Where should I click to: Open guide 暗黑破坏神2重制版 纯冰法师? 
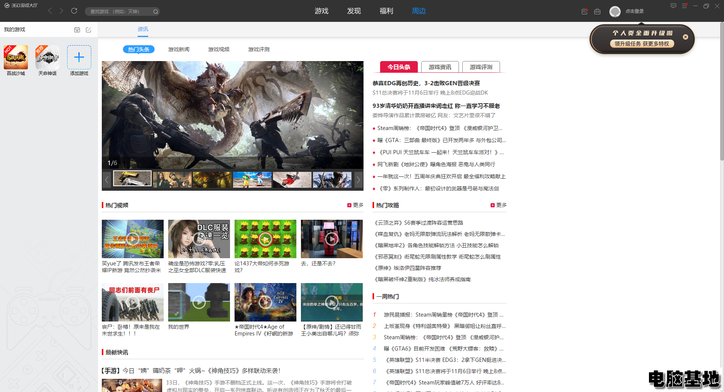422,279
